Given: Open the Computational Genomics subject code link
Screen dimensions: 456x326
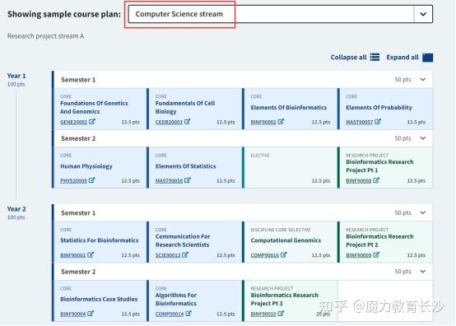Looking at the screenshot, I should coord(265,255).
